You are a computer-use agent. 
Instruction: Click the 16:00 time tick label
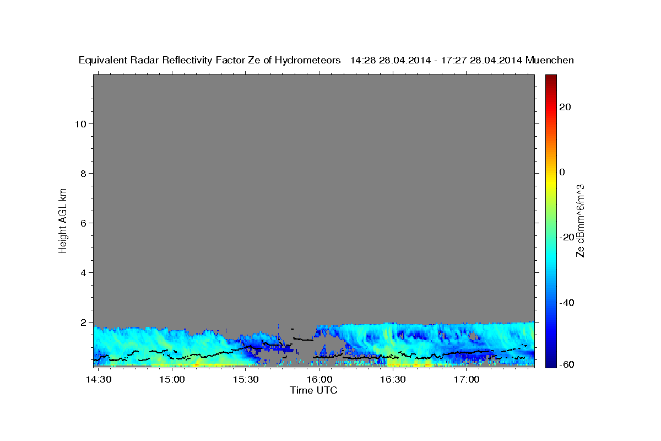319,379
